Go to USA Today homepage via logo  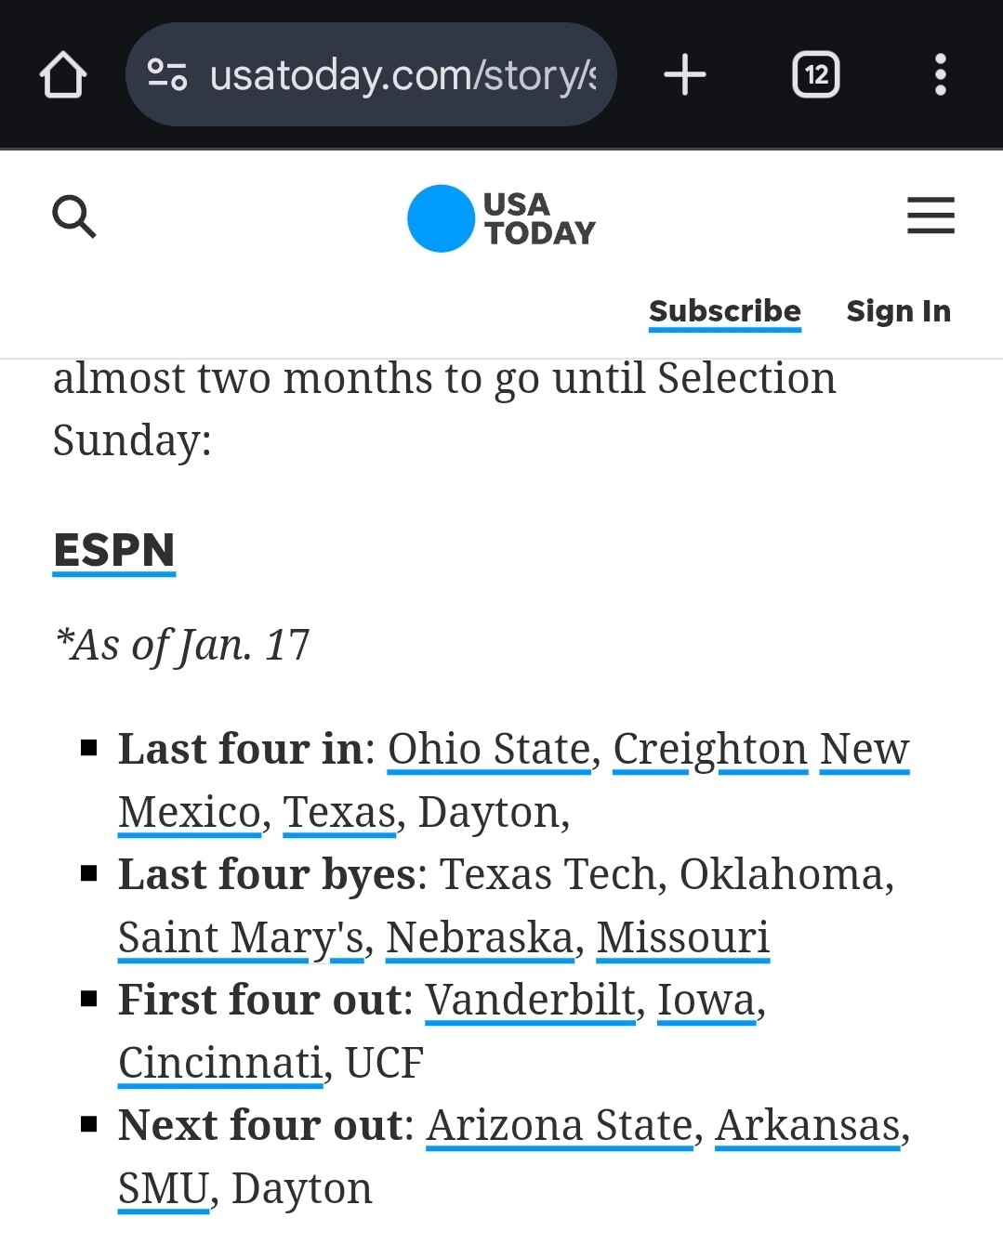pyautogui.click(x=502, y=218)
